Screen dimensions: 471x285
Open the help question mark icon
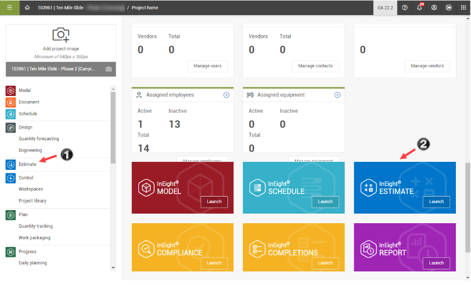pos(405,8)
